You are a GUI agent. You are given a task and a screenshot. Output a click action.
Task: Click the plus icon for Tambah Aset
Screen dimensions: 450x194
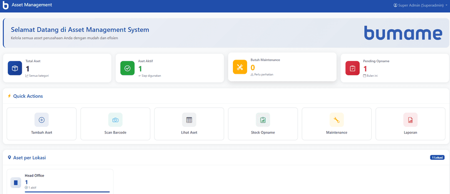tap(42, 120)
